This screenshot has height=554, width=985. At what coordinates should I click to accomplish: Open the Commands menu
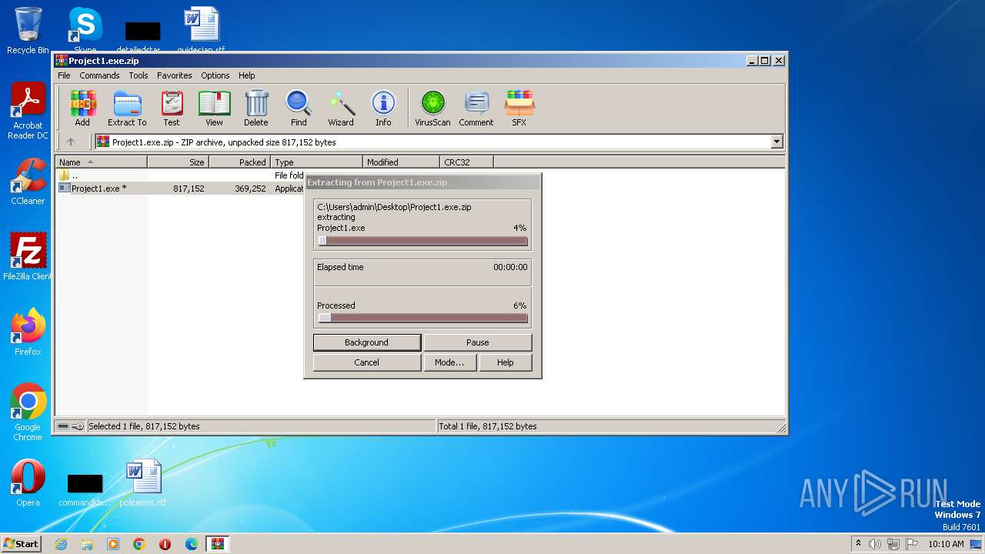pyautogui.click(x=99, y=75)
